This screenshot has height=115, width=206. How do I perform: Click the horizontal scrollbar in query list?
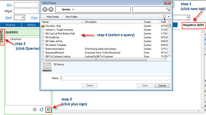tap(96, 59)
